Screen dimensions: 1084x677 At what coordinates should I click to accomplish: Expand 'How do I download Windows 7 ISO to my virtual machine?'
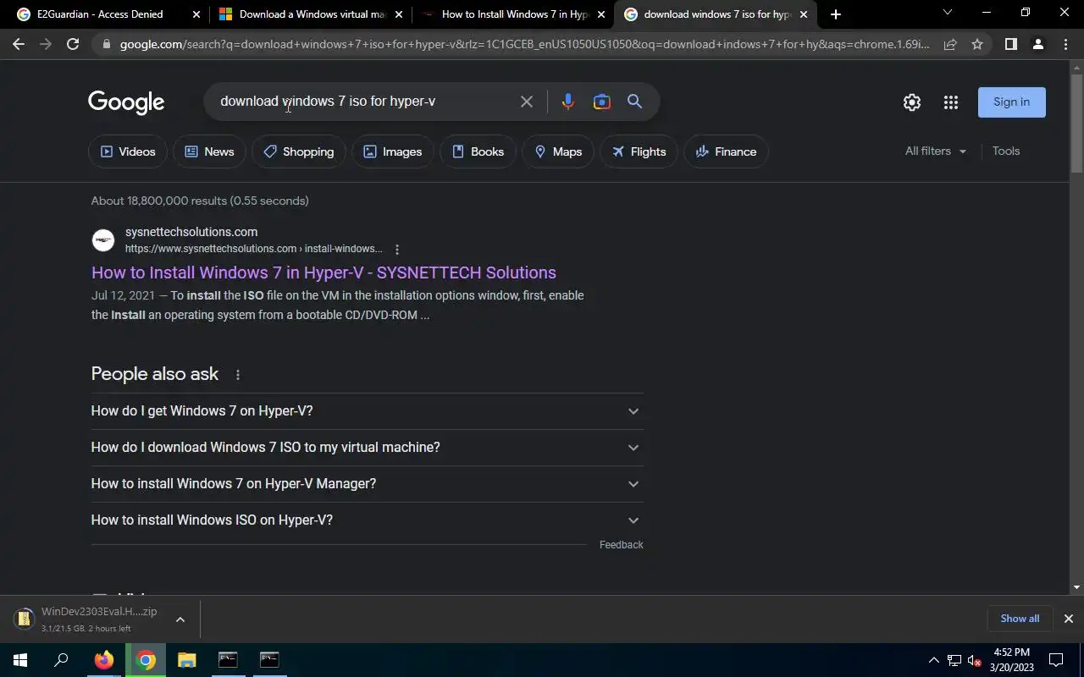click(x=367, y=448)
